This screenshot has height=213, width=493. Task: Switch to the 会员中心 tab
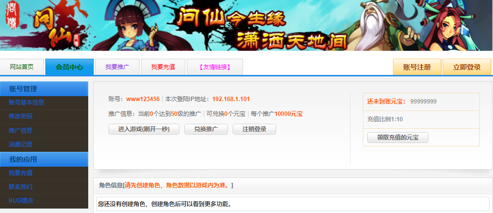pos(69,67)
